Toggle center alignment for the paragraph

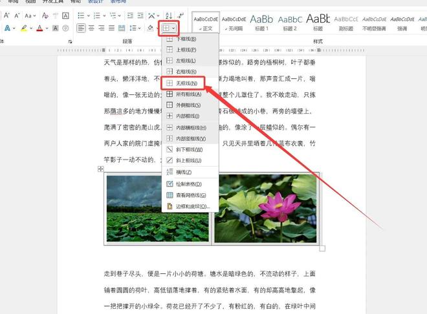[92, 28]
